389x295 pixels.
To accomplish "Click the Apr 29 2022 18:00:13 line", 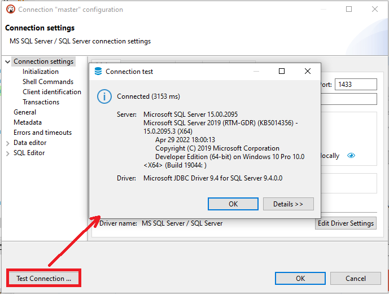I will point(185,140).
